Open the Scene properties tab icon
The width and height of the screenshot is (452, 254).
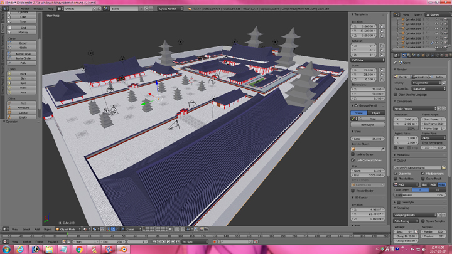(414, 55)
